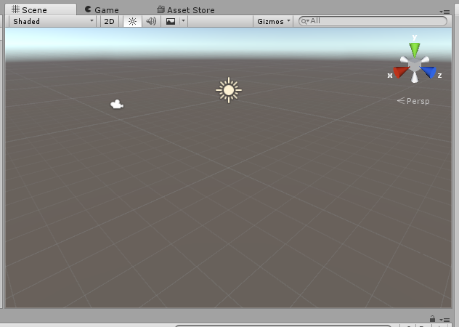Switch to the Scene tab
The width and height of the screenshot is (459, 327).
pos(41,9)
